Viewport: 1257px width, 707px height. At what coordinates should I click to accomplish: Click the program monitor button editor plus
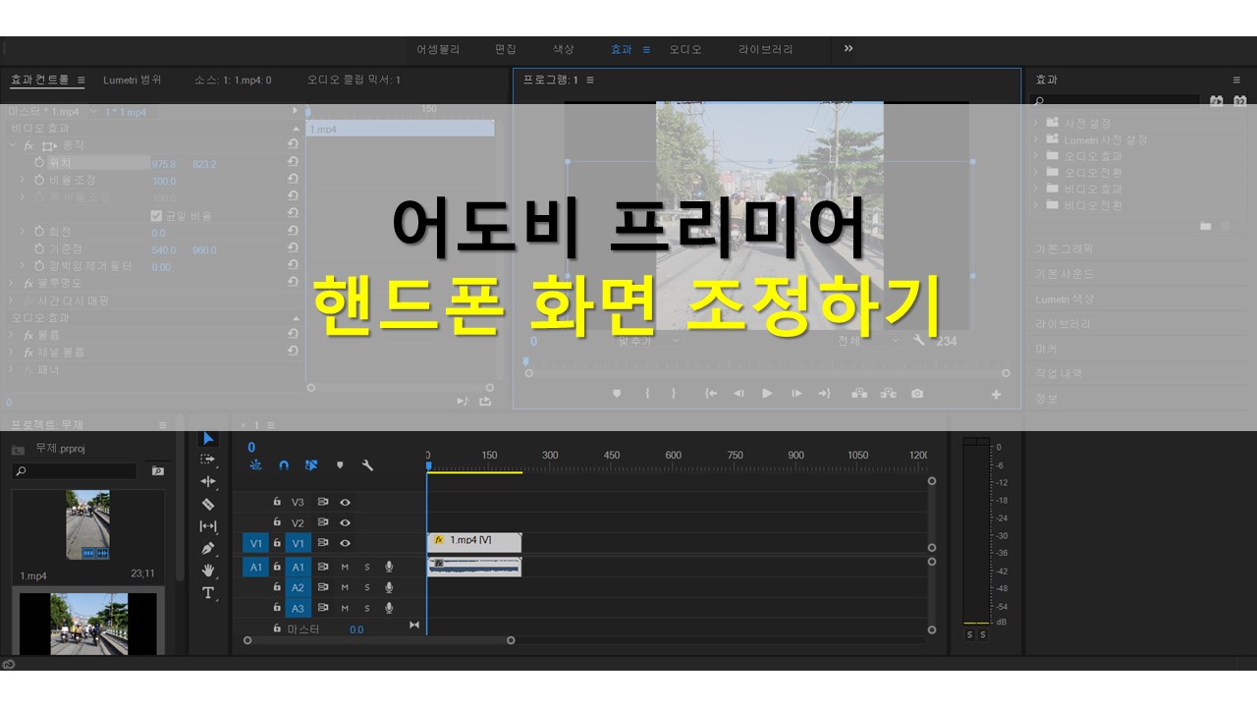coord(996,395)
